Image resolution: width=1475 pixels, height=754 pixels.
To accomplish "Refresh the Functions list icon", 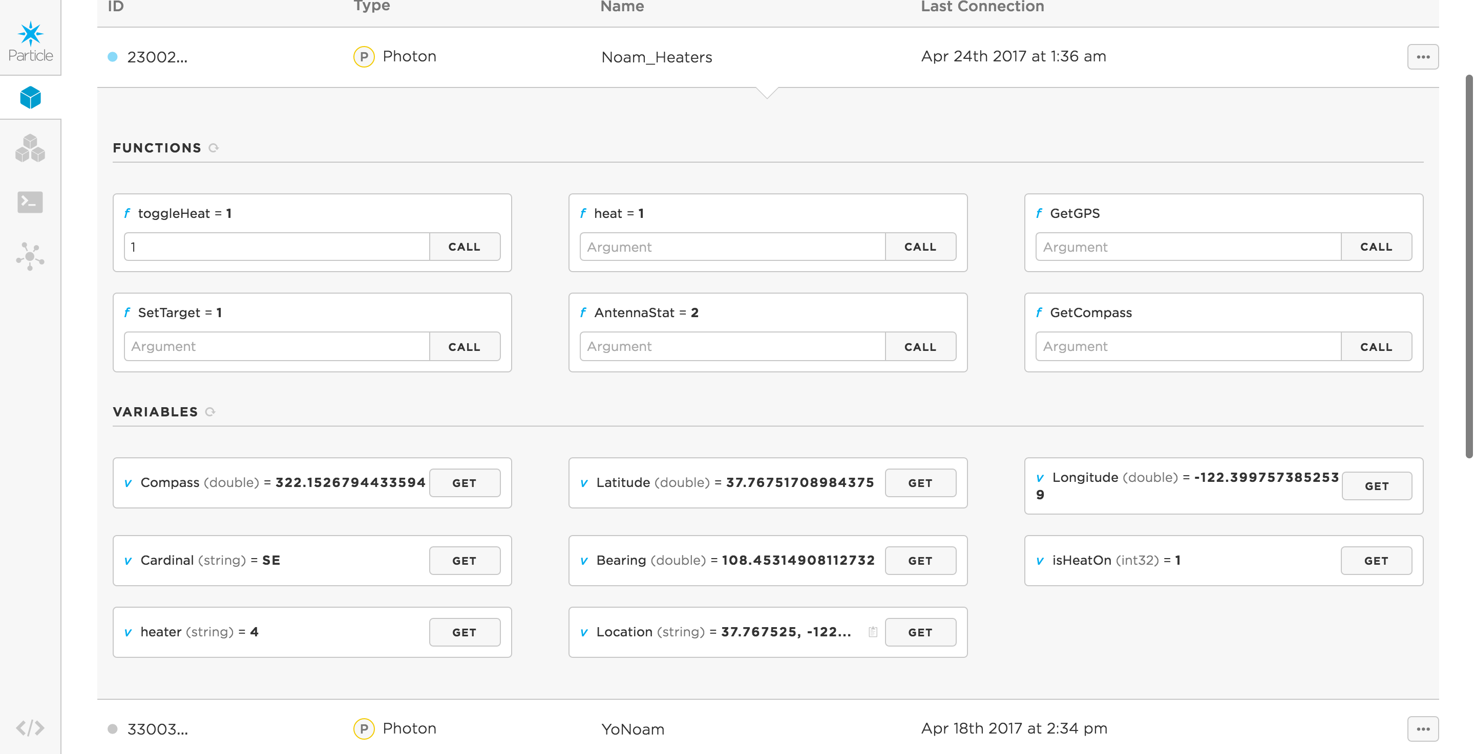I will tap(214, 148).
